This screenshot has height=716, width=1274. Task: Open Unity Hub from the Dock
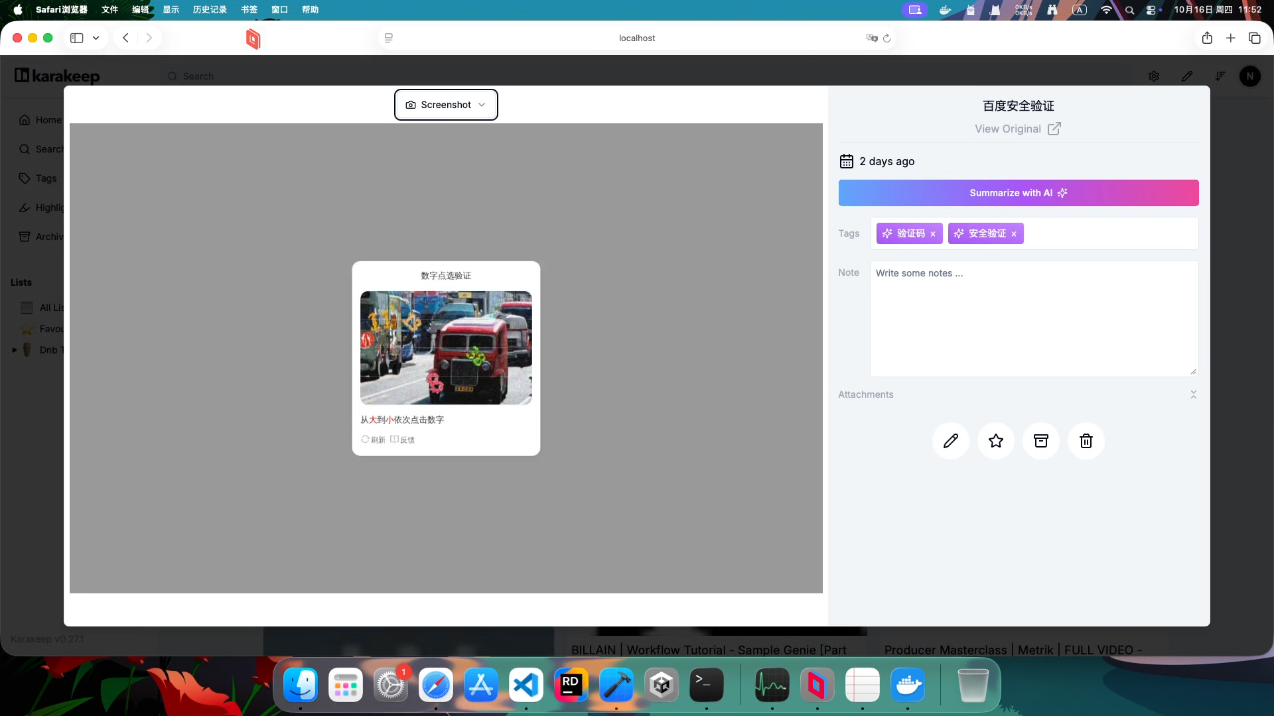662,685
